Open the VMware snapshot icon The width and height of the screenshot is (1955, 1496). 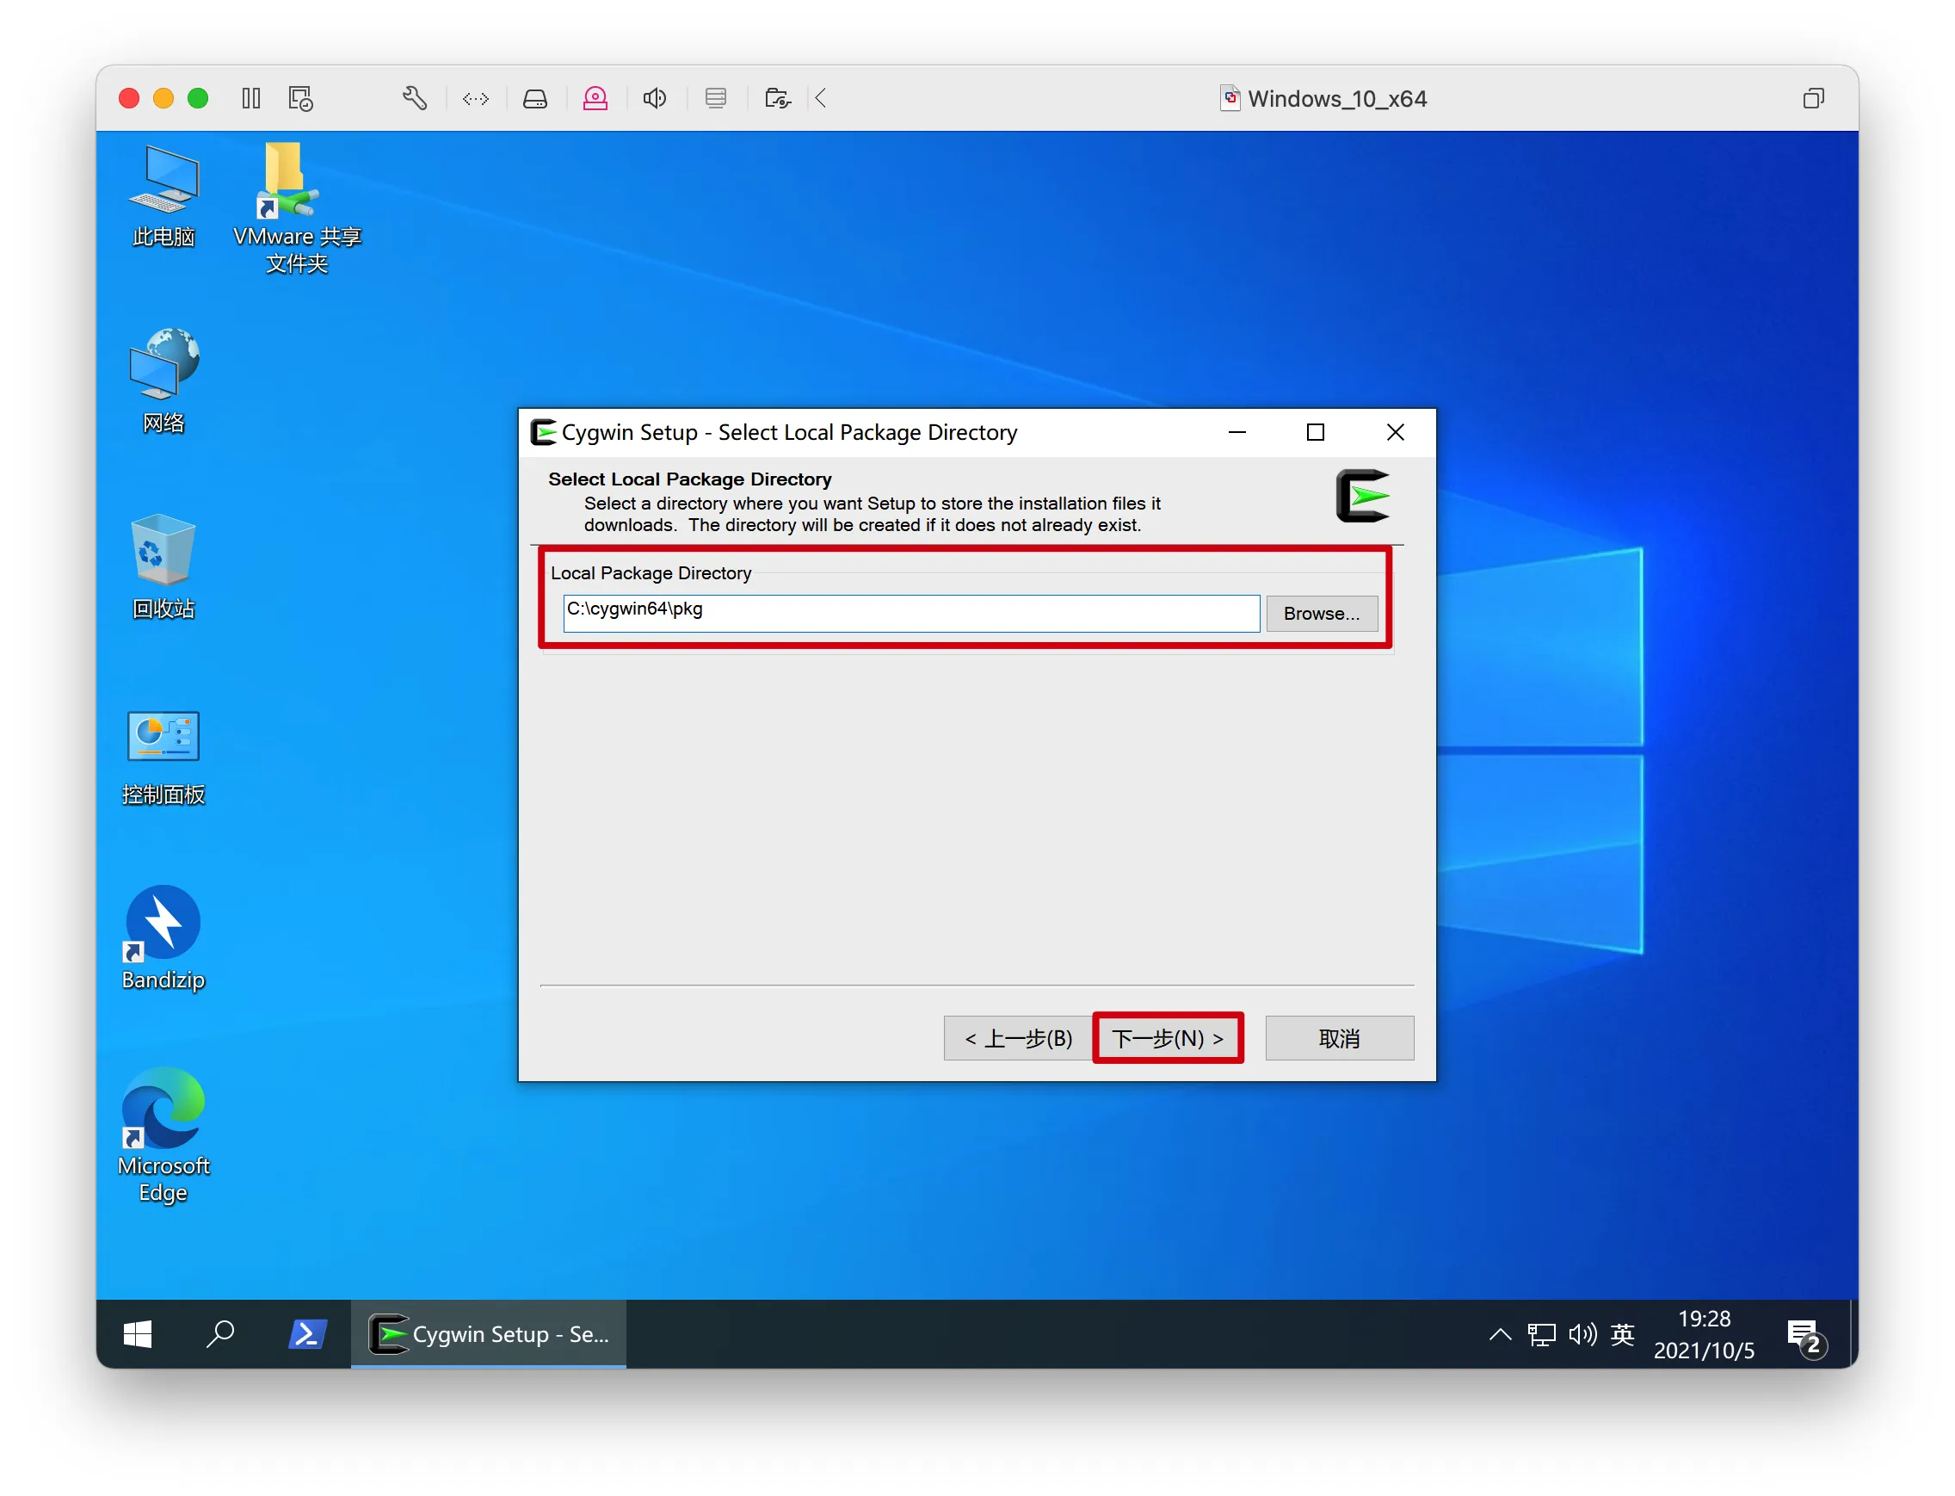301,98
